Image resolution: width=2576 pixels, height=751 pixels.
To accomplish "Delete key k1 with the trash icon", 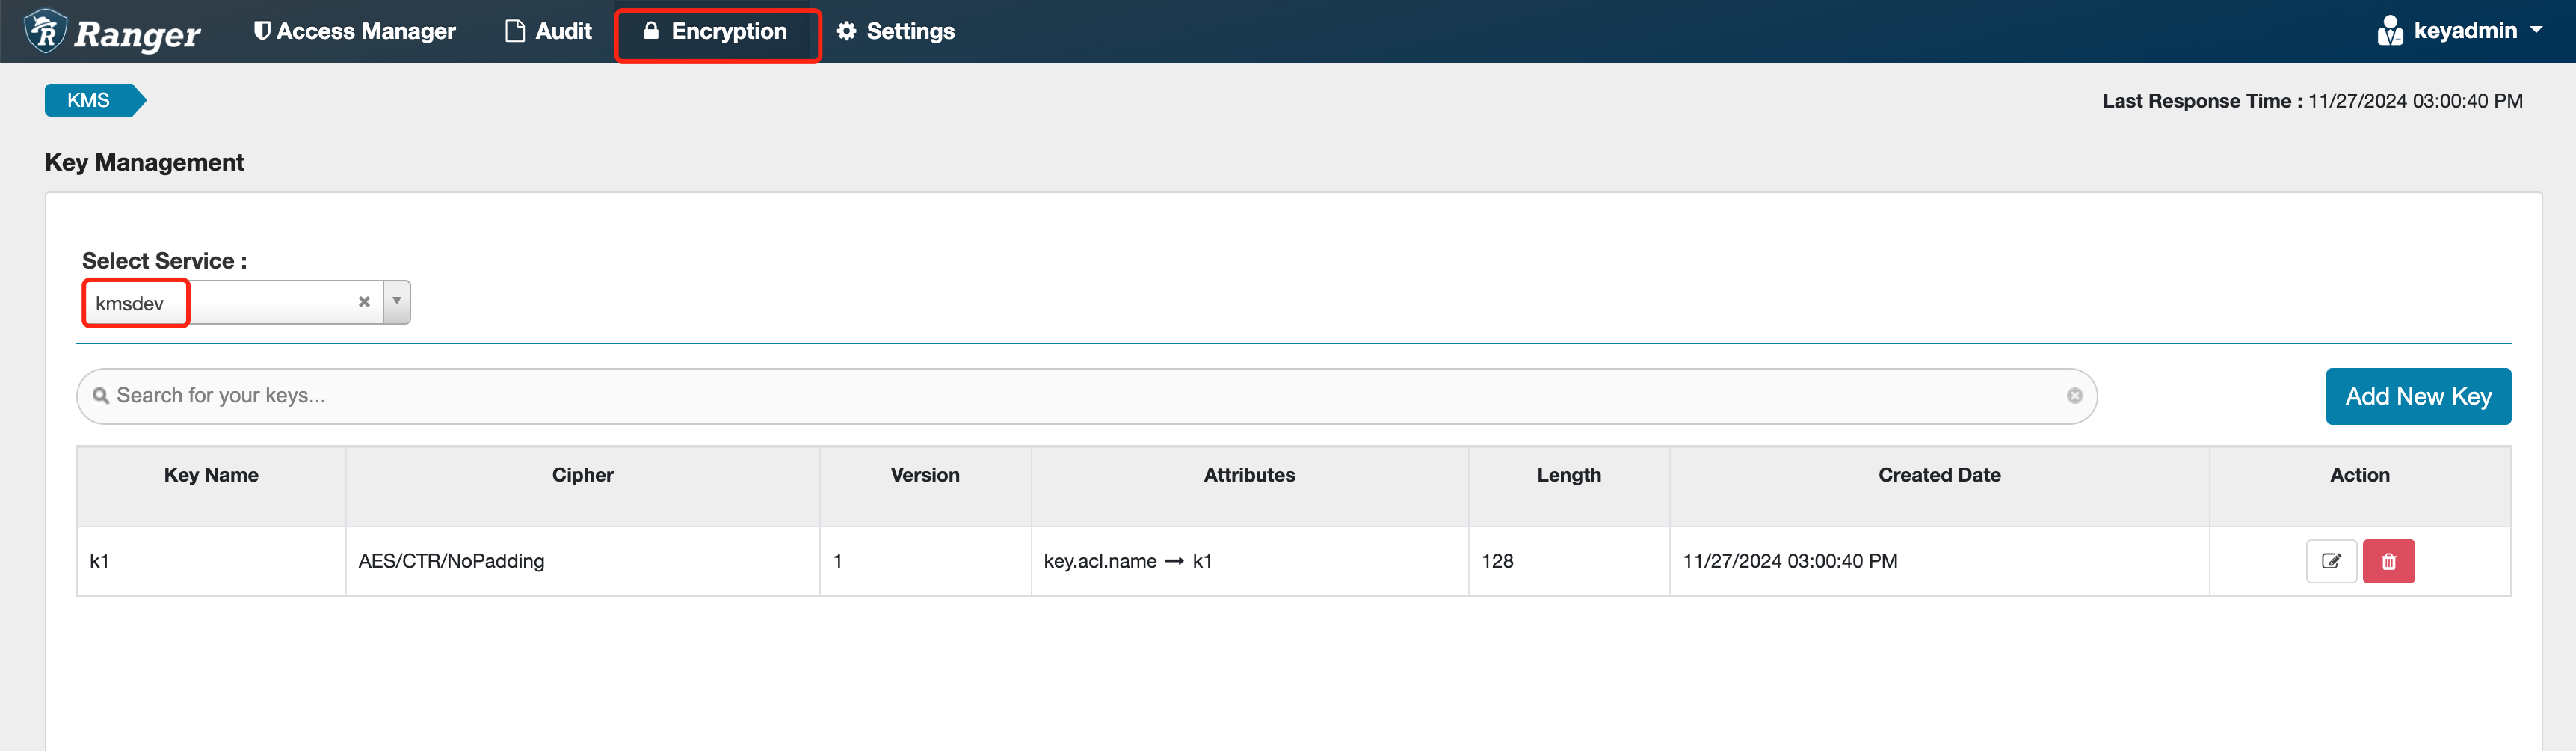I will (2388, 561).
